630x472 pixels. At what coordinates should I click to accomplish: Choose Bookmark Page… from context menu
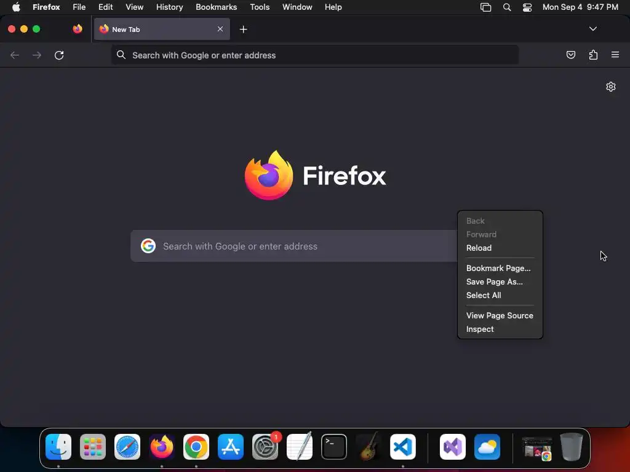500,268
